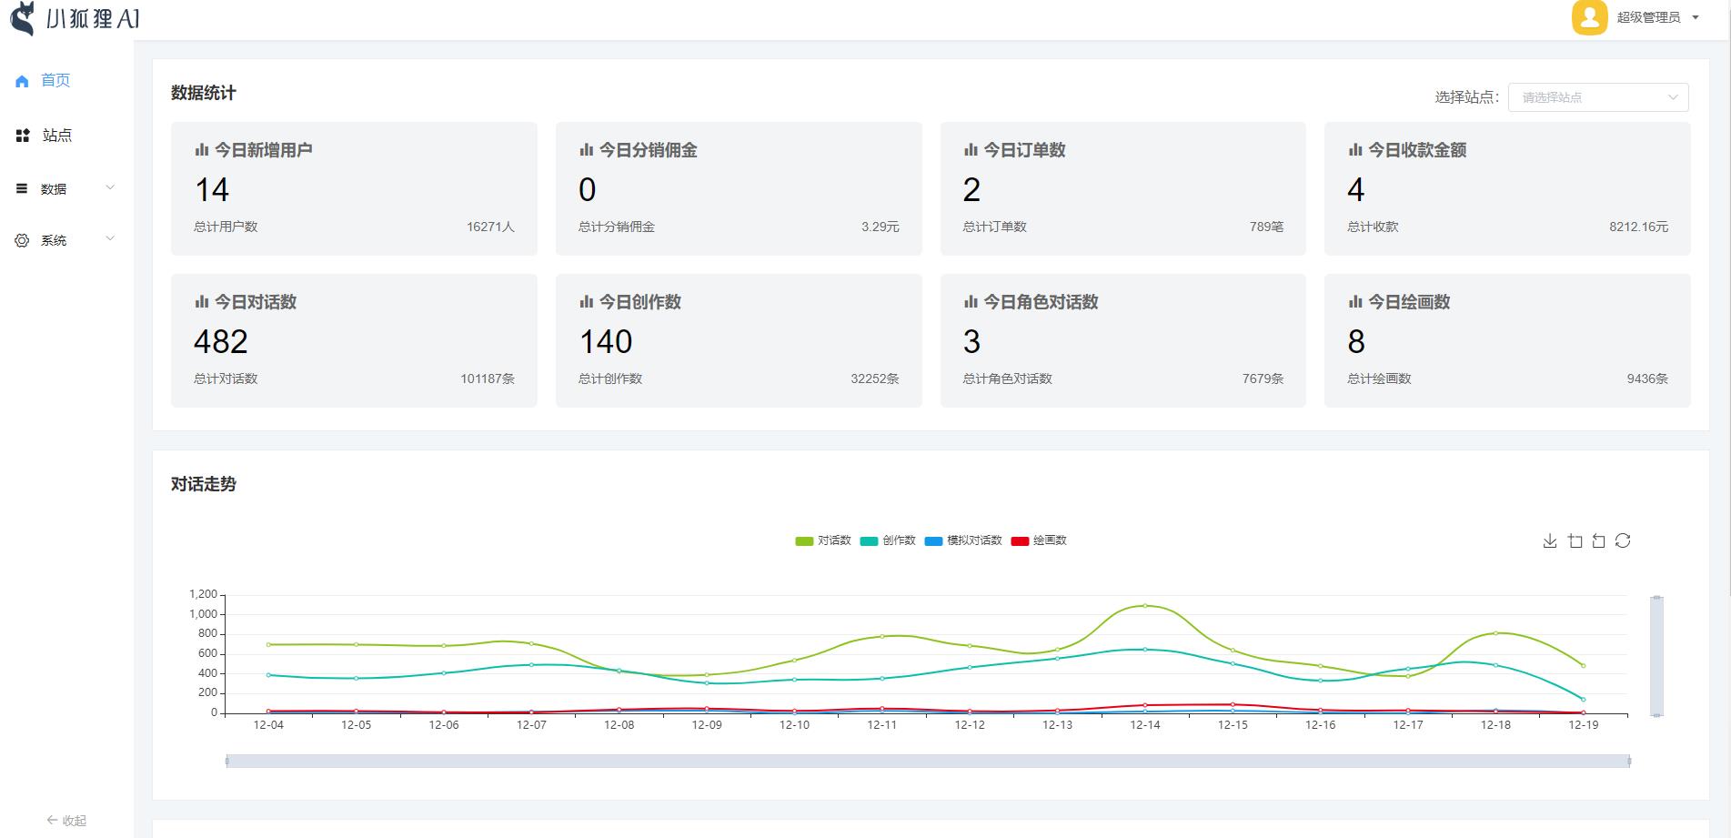The height and width of the screenshot is (838, 1731).
Task: Click the caret next to 超级管理员
Action: pyautogui.click(x=1695, y=17)
